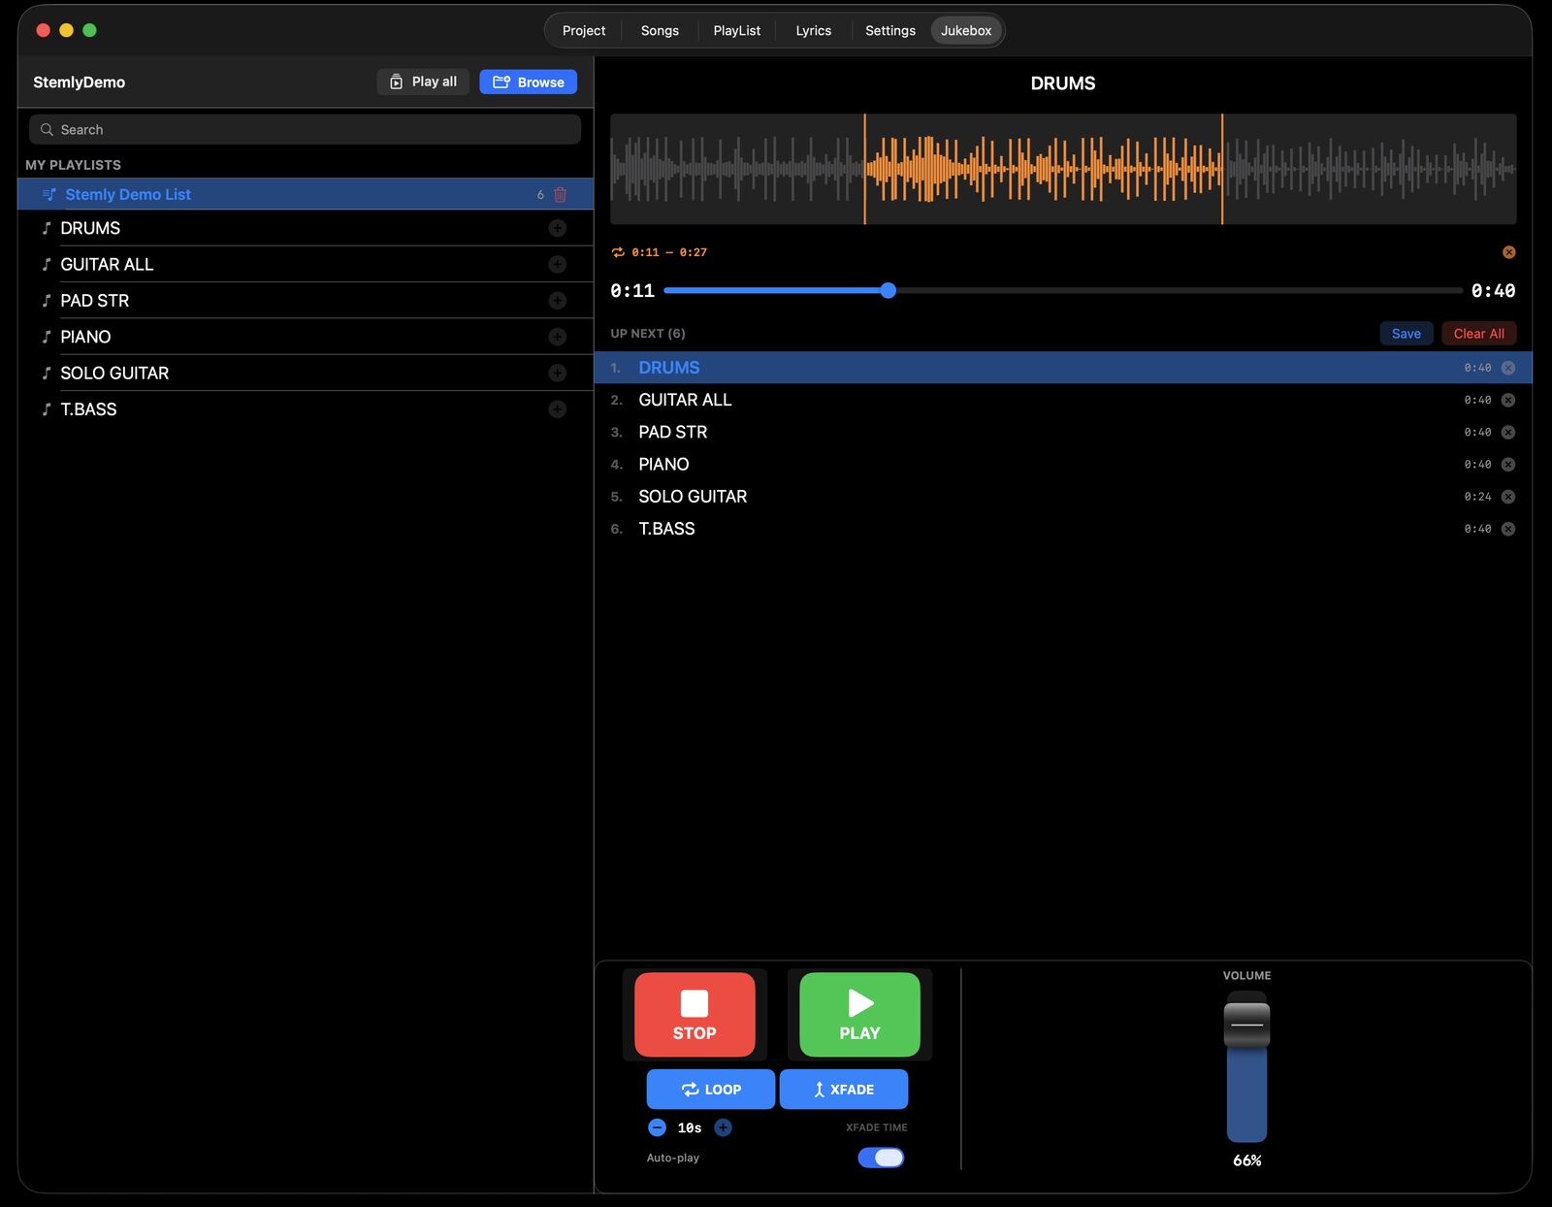Remove GUITAR ALL from Up Next queue
The width and height of the screenshot is (1552, 1207).
[x=1508, y=400]
